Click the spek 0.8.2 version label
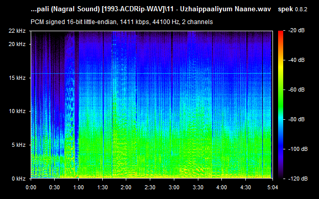Screen dimensions: 319x199 292,9
